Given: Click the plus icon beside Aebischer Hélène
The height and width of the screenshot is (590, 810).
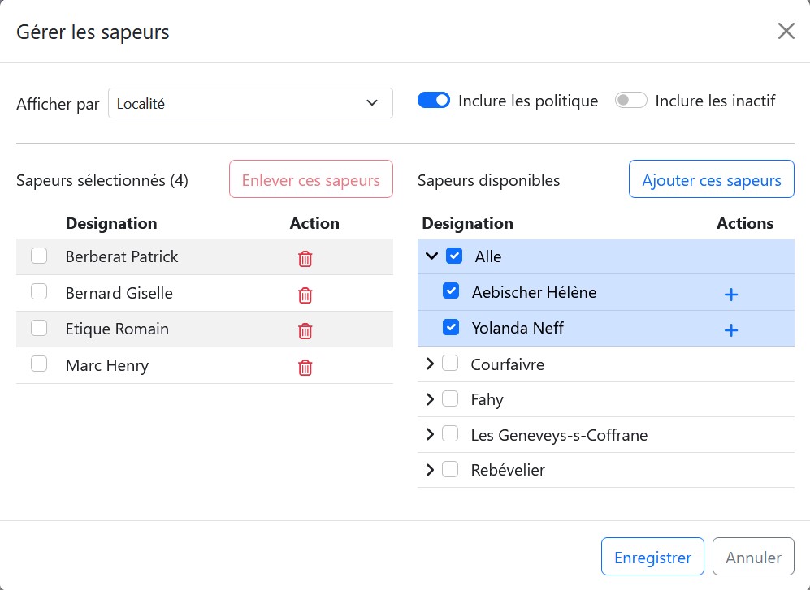Looking at the screenshot, I should pos(730,295).
